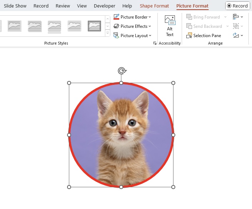Open the Record ribbon tab

[x=41, y=6]
